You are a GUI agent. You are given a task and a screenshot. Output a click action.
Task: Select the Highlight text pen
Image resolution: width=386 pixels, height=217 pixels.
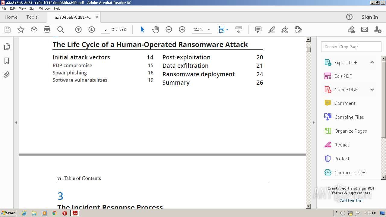pyautogui.click(x=271, y=30)
